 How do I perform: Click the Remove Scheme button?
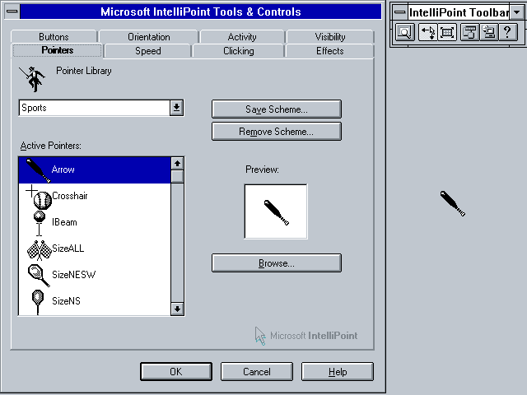pyautogui.click(x=277, y=132)
